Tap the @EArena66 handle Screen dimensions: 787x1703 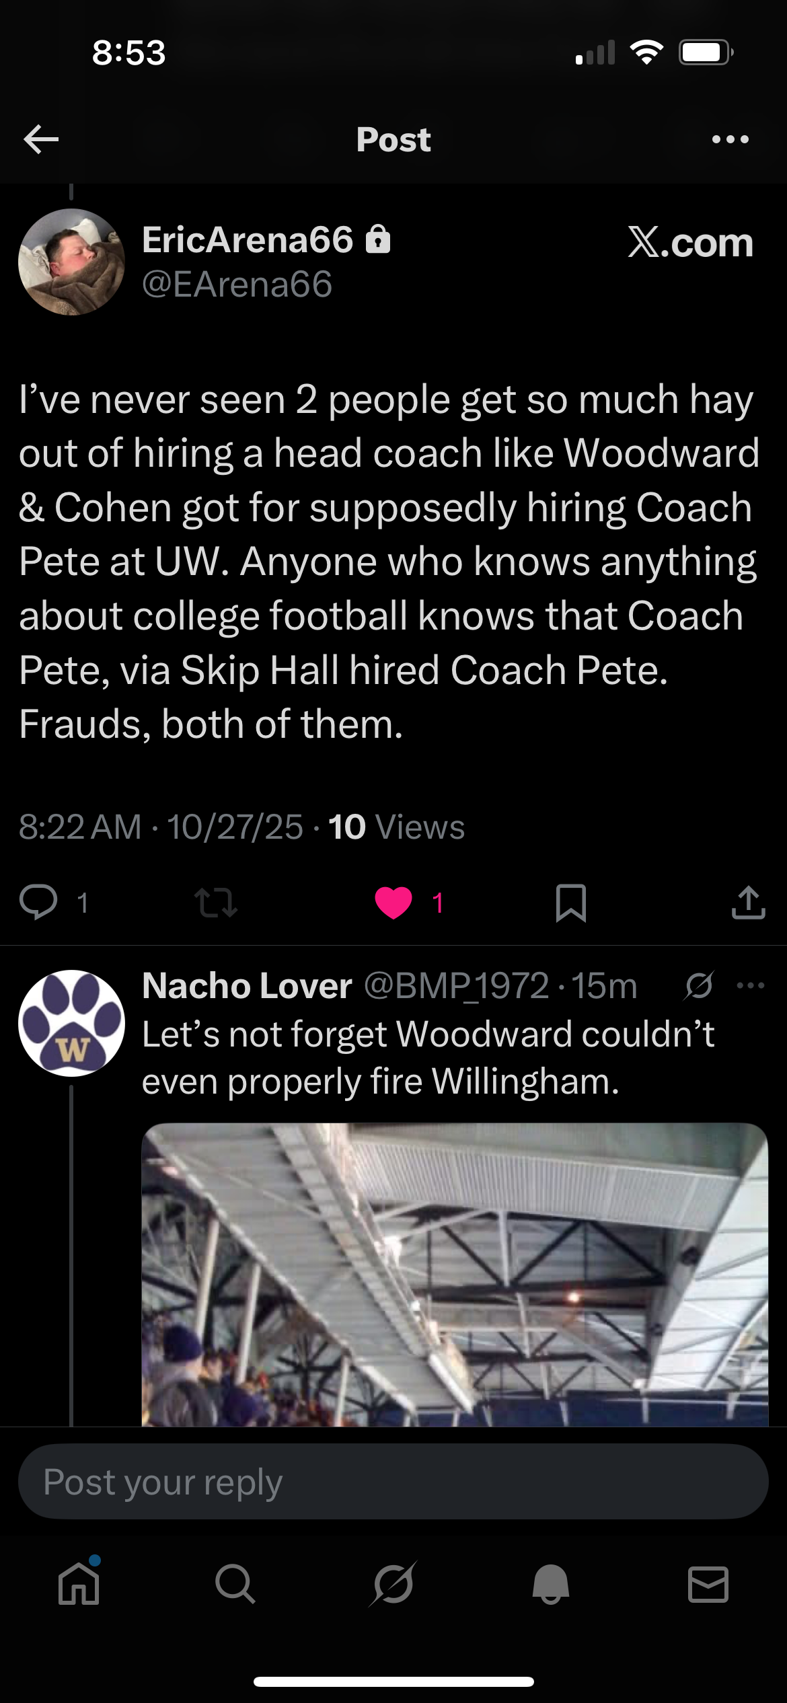tap(237, 284)
